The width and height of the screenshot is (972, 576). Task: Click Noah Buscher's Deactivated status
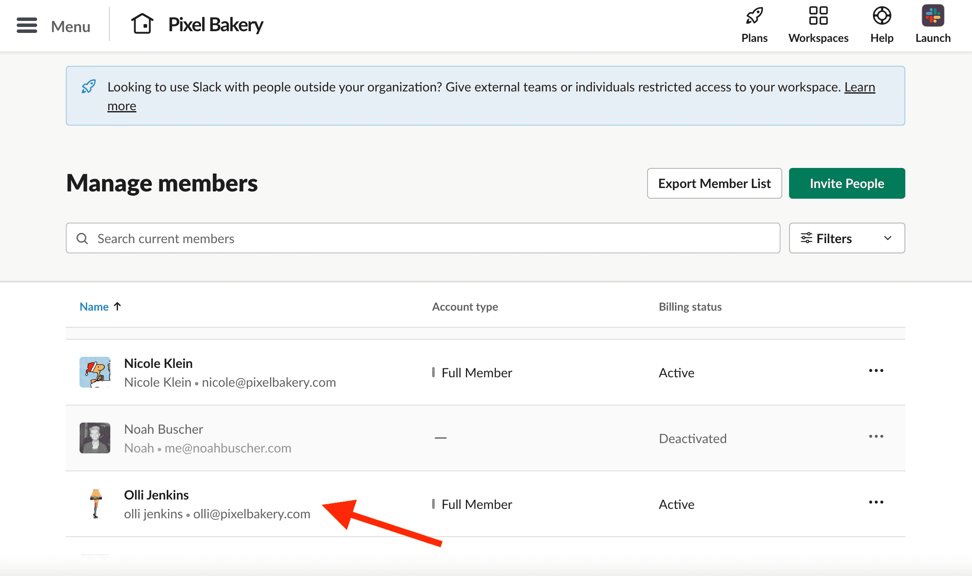(692, 439)
